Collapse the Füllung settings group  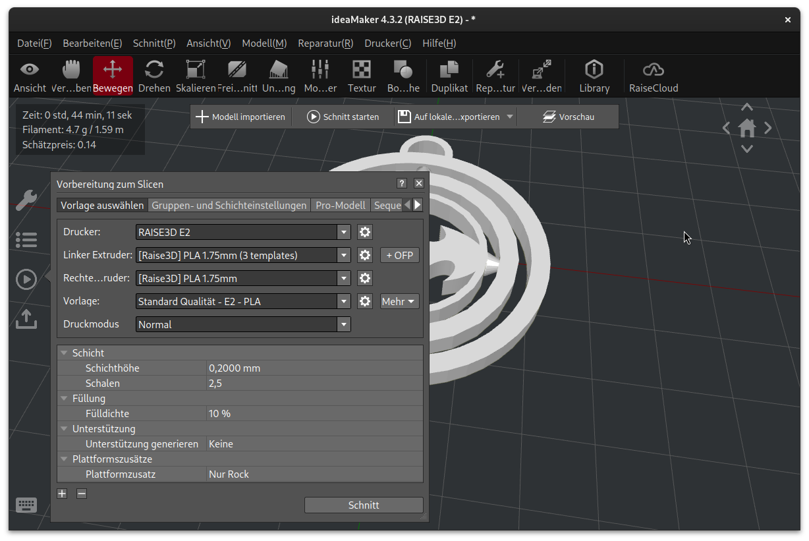[65, 399]
